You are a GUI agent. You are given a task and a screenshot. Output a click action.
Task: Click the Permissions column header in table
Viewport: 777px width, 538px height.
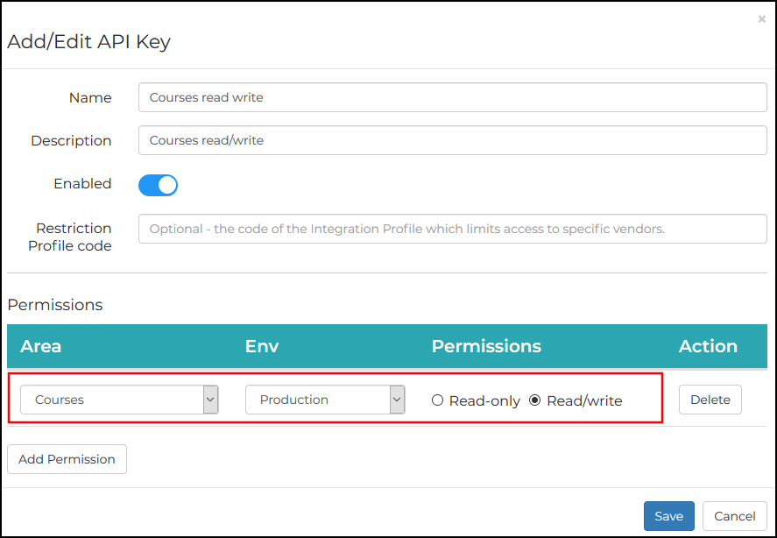[486, 346]
